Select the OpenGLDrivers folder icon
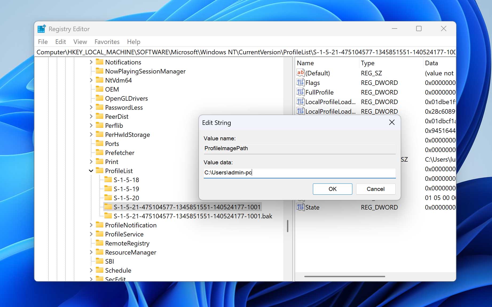Screen dimensions: 492x307 100,98
